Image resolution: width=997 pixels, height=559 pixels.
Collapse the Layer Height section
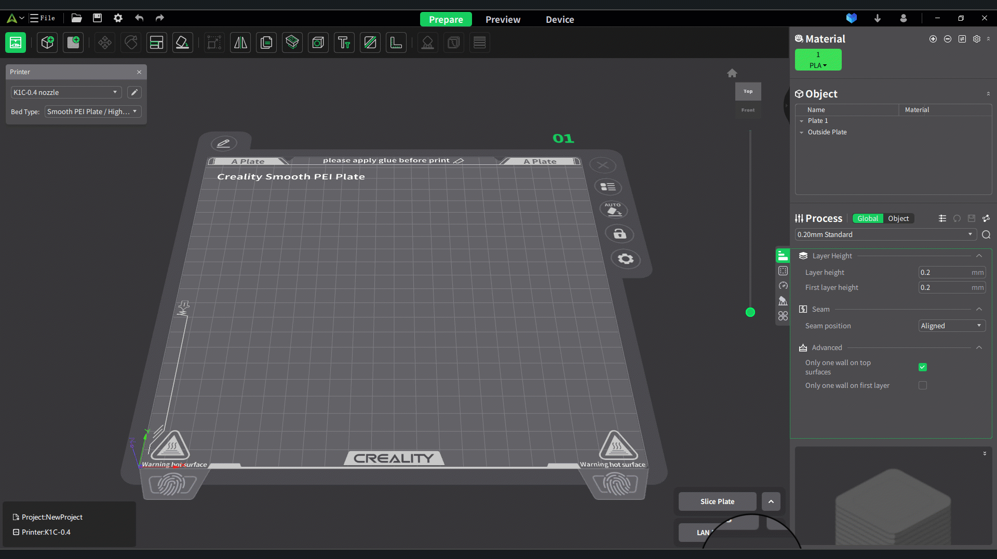(x=979, y=256)
